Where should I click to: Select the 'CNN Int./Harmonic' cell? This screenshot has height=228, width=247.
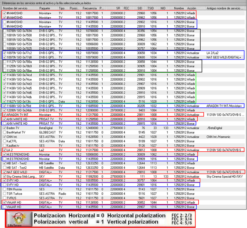point(218,137)
